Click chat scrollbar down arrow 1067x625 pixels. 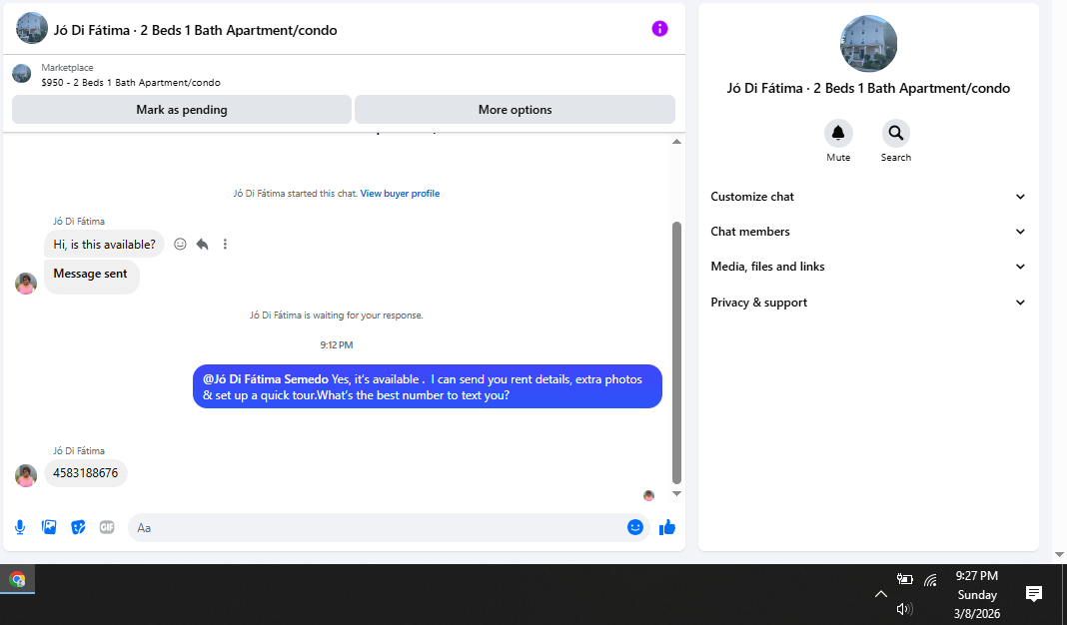(x=676, y=494)
